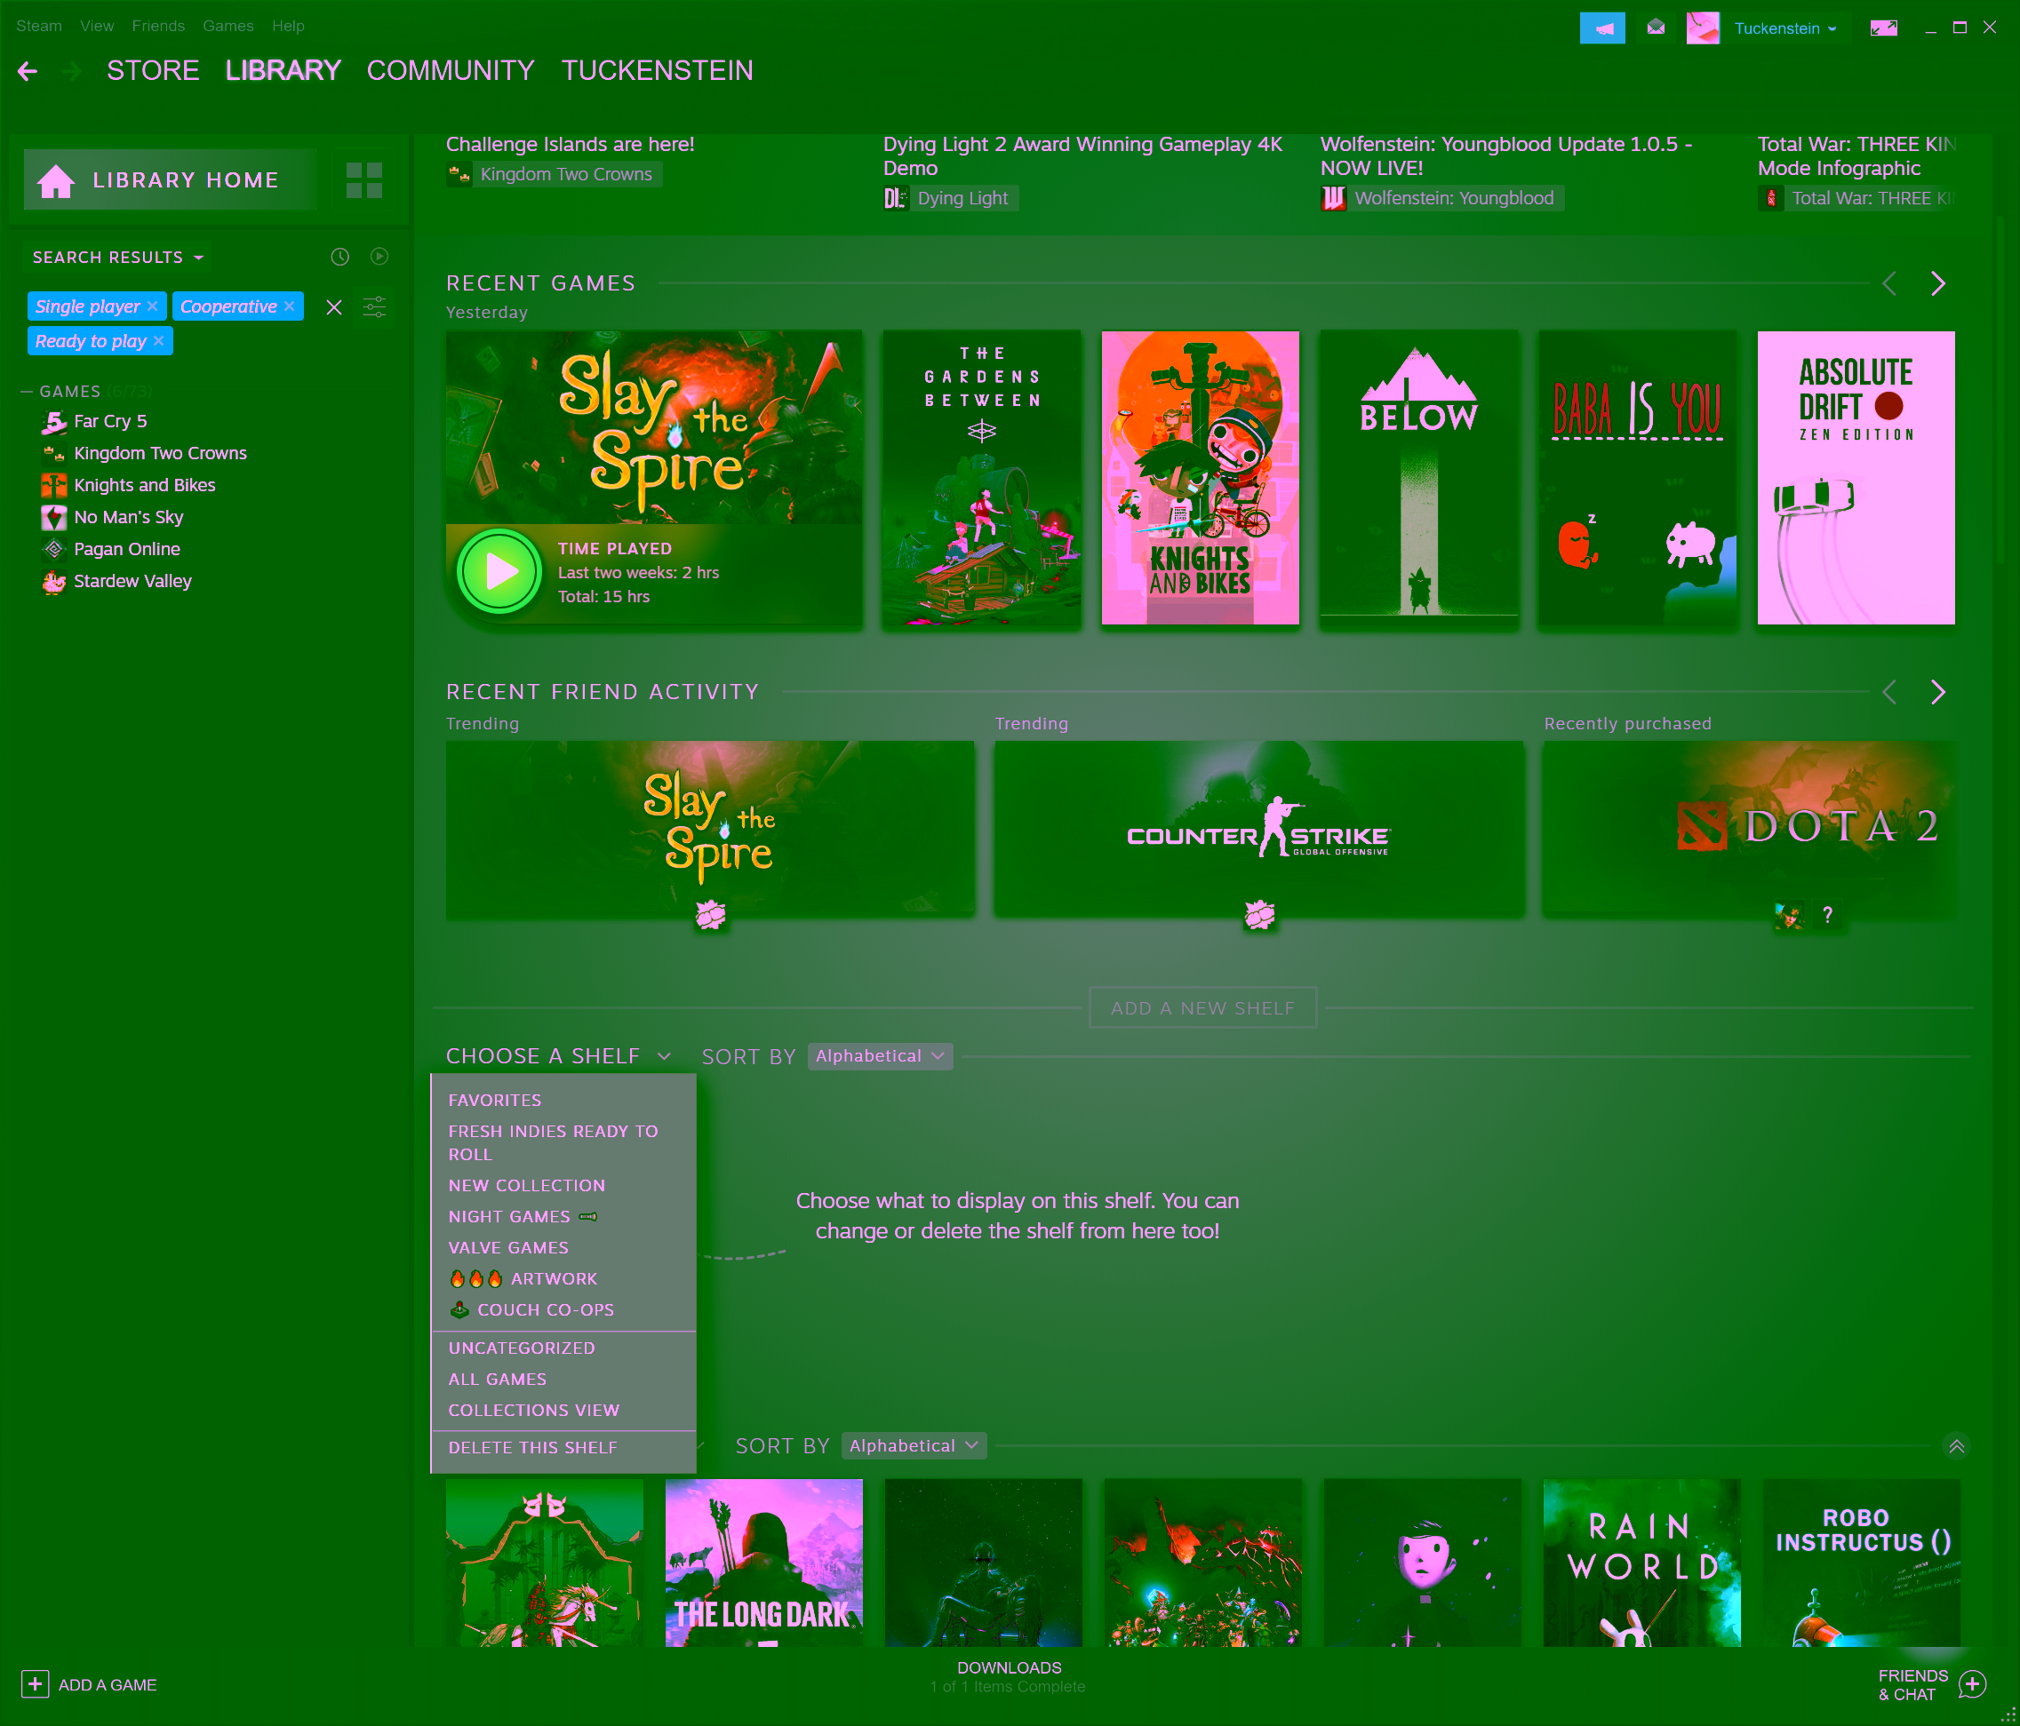
Task: Clear all search filters with X
Action: 333,308
